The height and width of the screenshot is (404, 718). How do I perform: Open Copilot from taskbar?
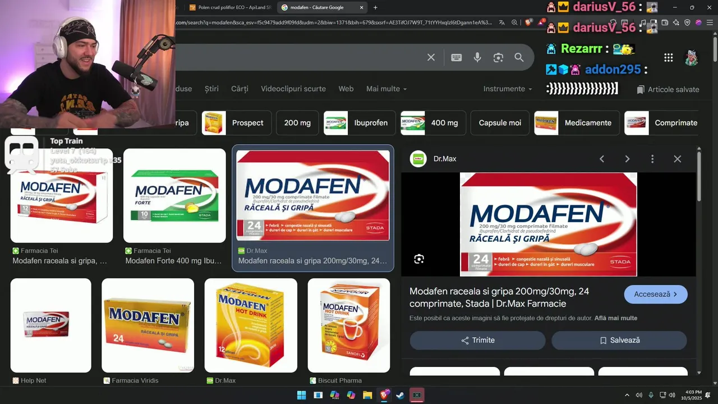coord(351,395)
